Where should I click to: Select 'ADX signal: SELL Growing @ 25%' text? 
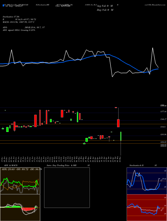19,30
